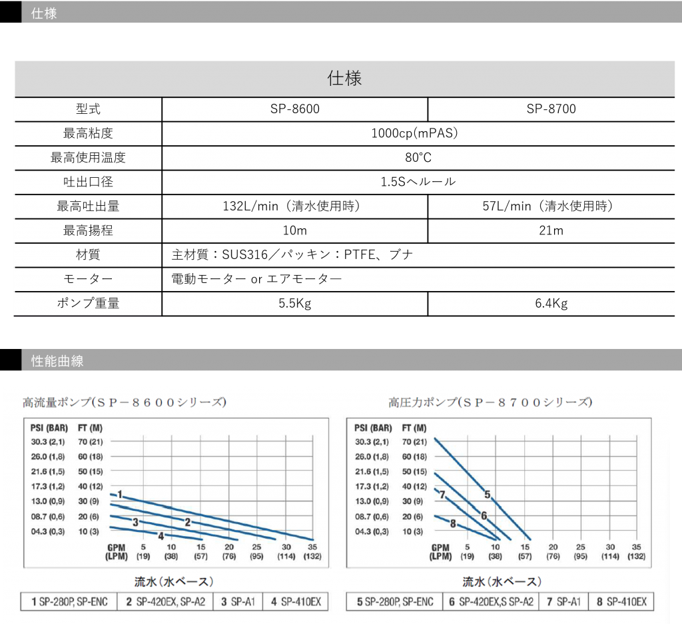The image size is (682, 624).
Task: Select the 最高使用温度 row label
Action: click(89, 157)
